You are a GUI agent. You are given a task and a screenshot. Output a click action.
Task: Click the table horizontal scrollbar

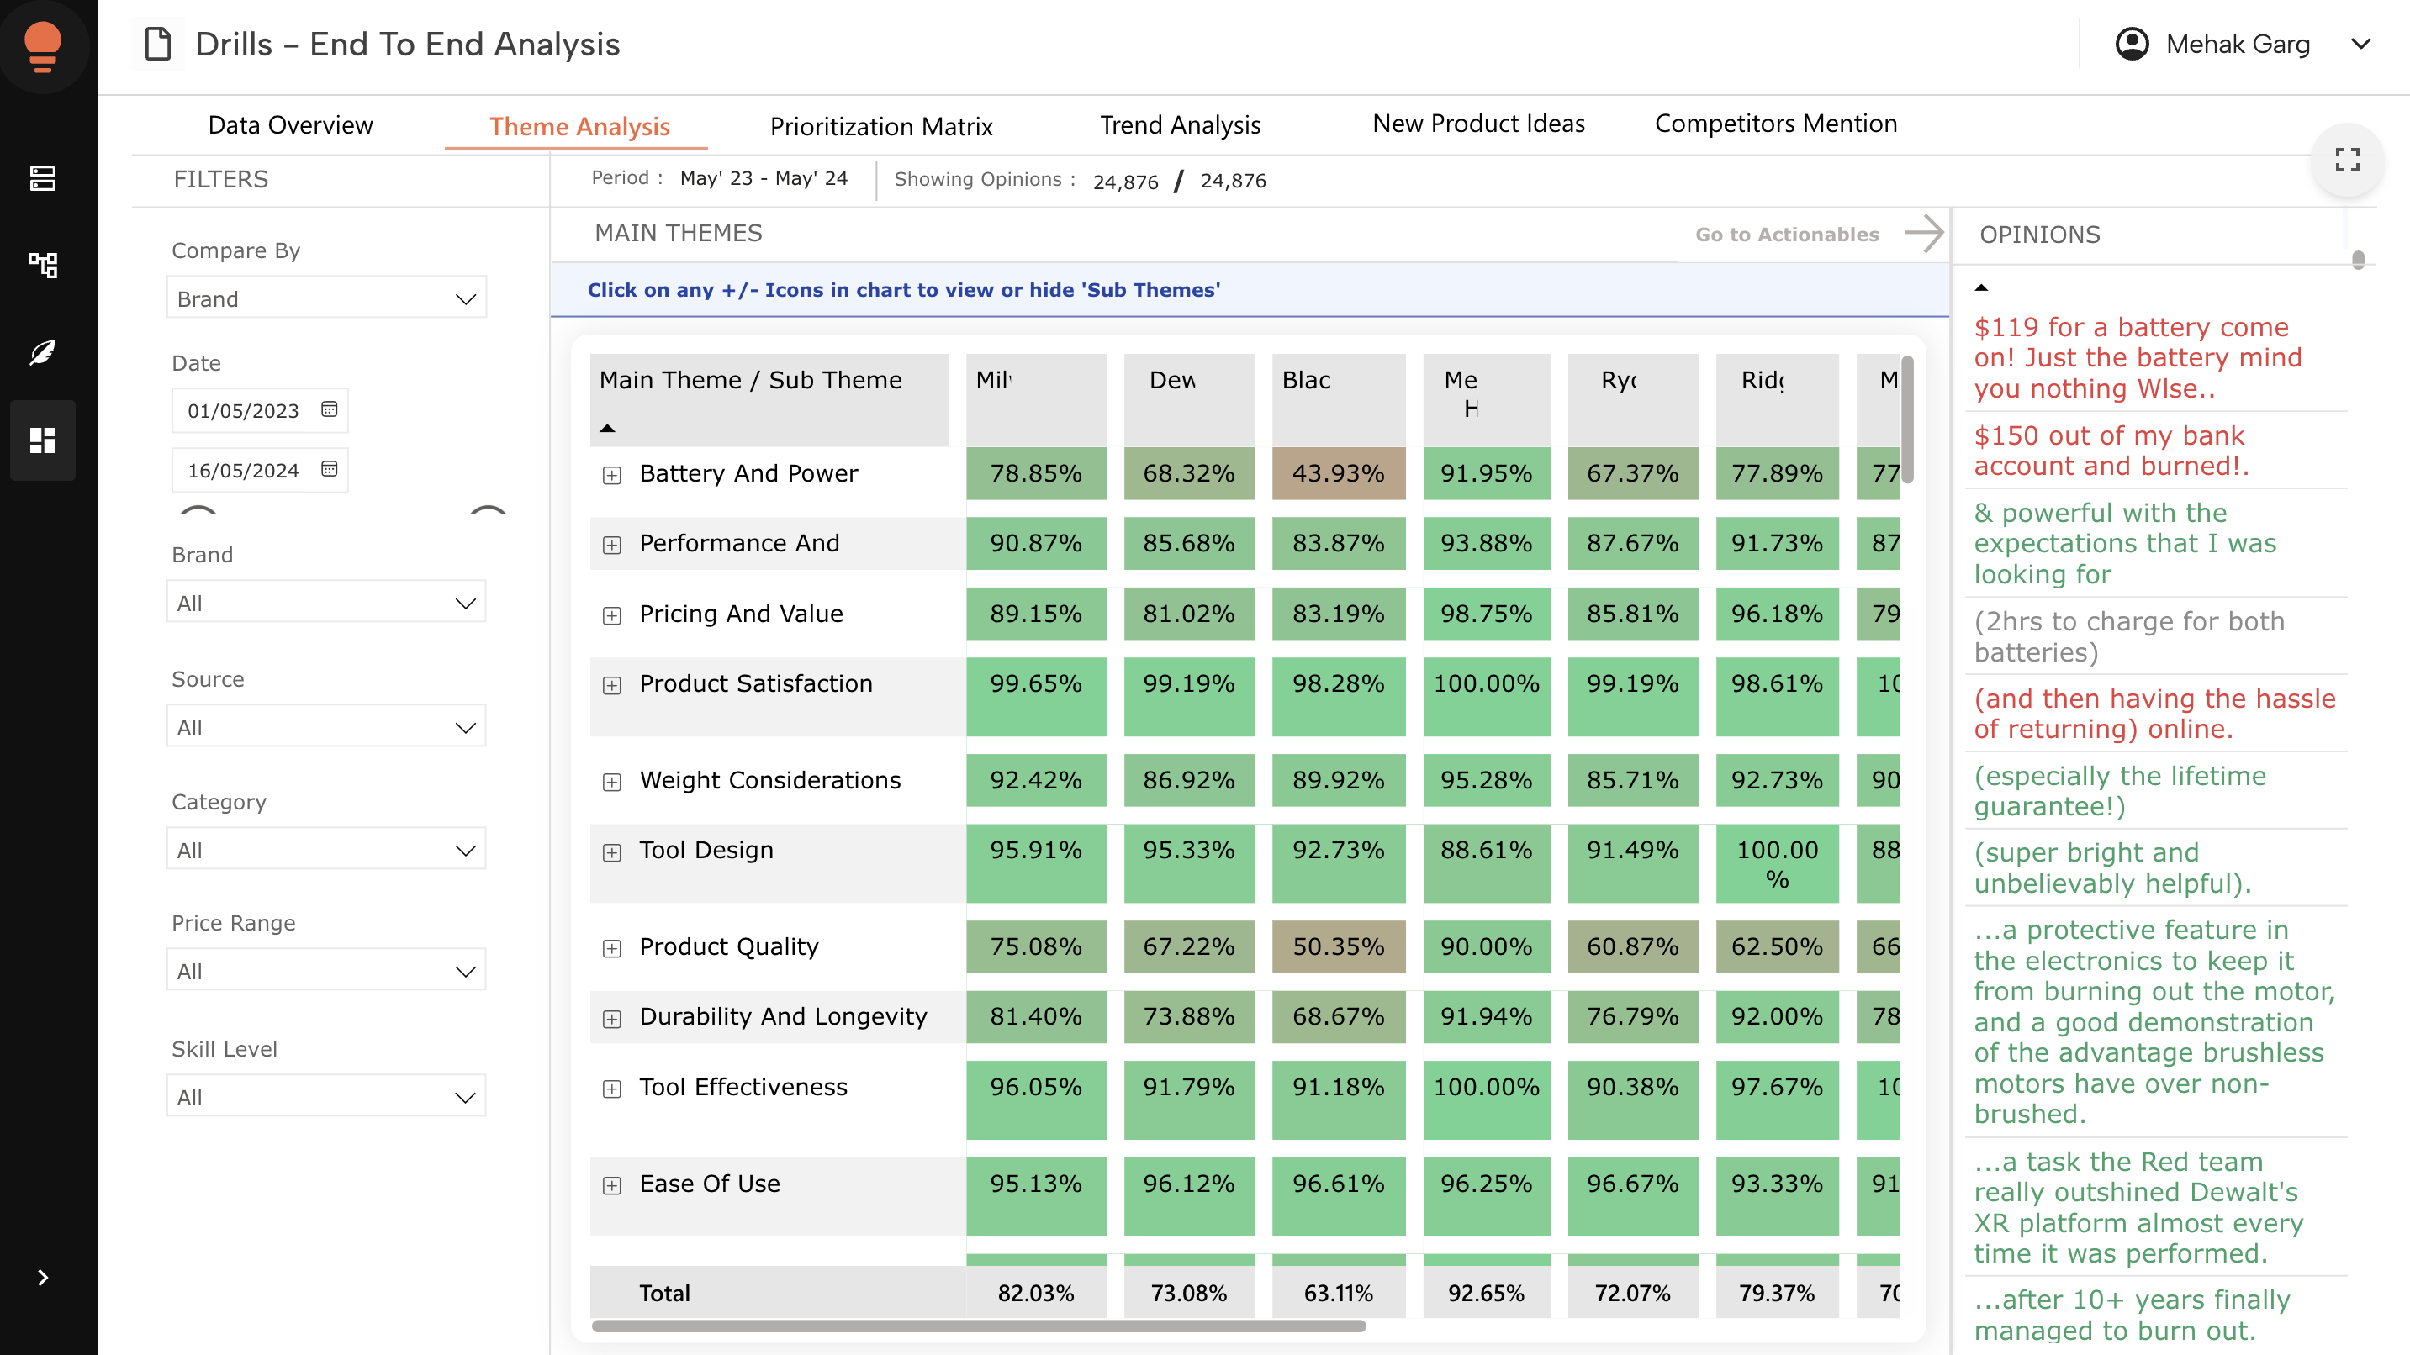(x=978, y=1325)
